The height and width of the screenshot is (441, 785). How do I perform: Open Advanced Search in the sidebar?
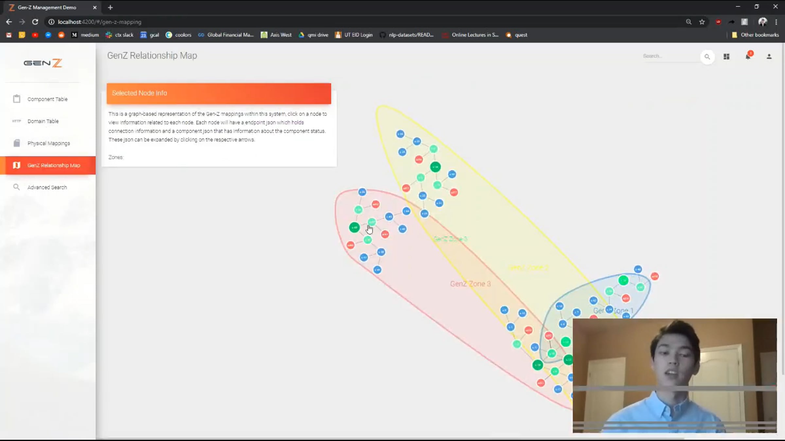pyautogui.click(x=47, y=187)
